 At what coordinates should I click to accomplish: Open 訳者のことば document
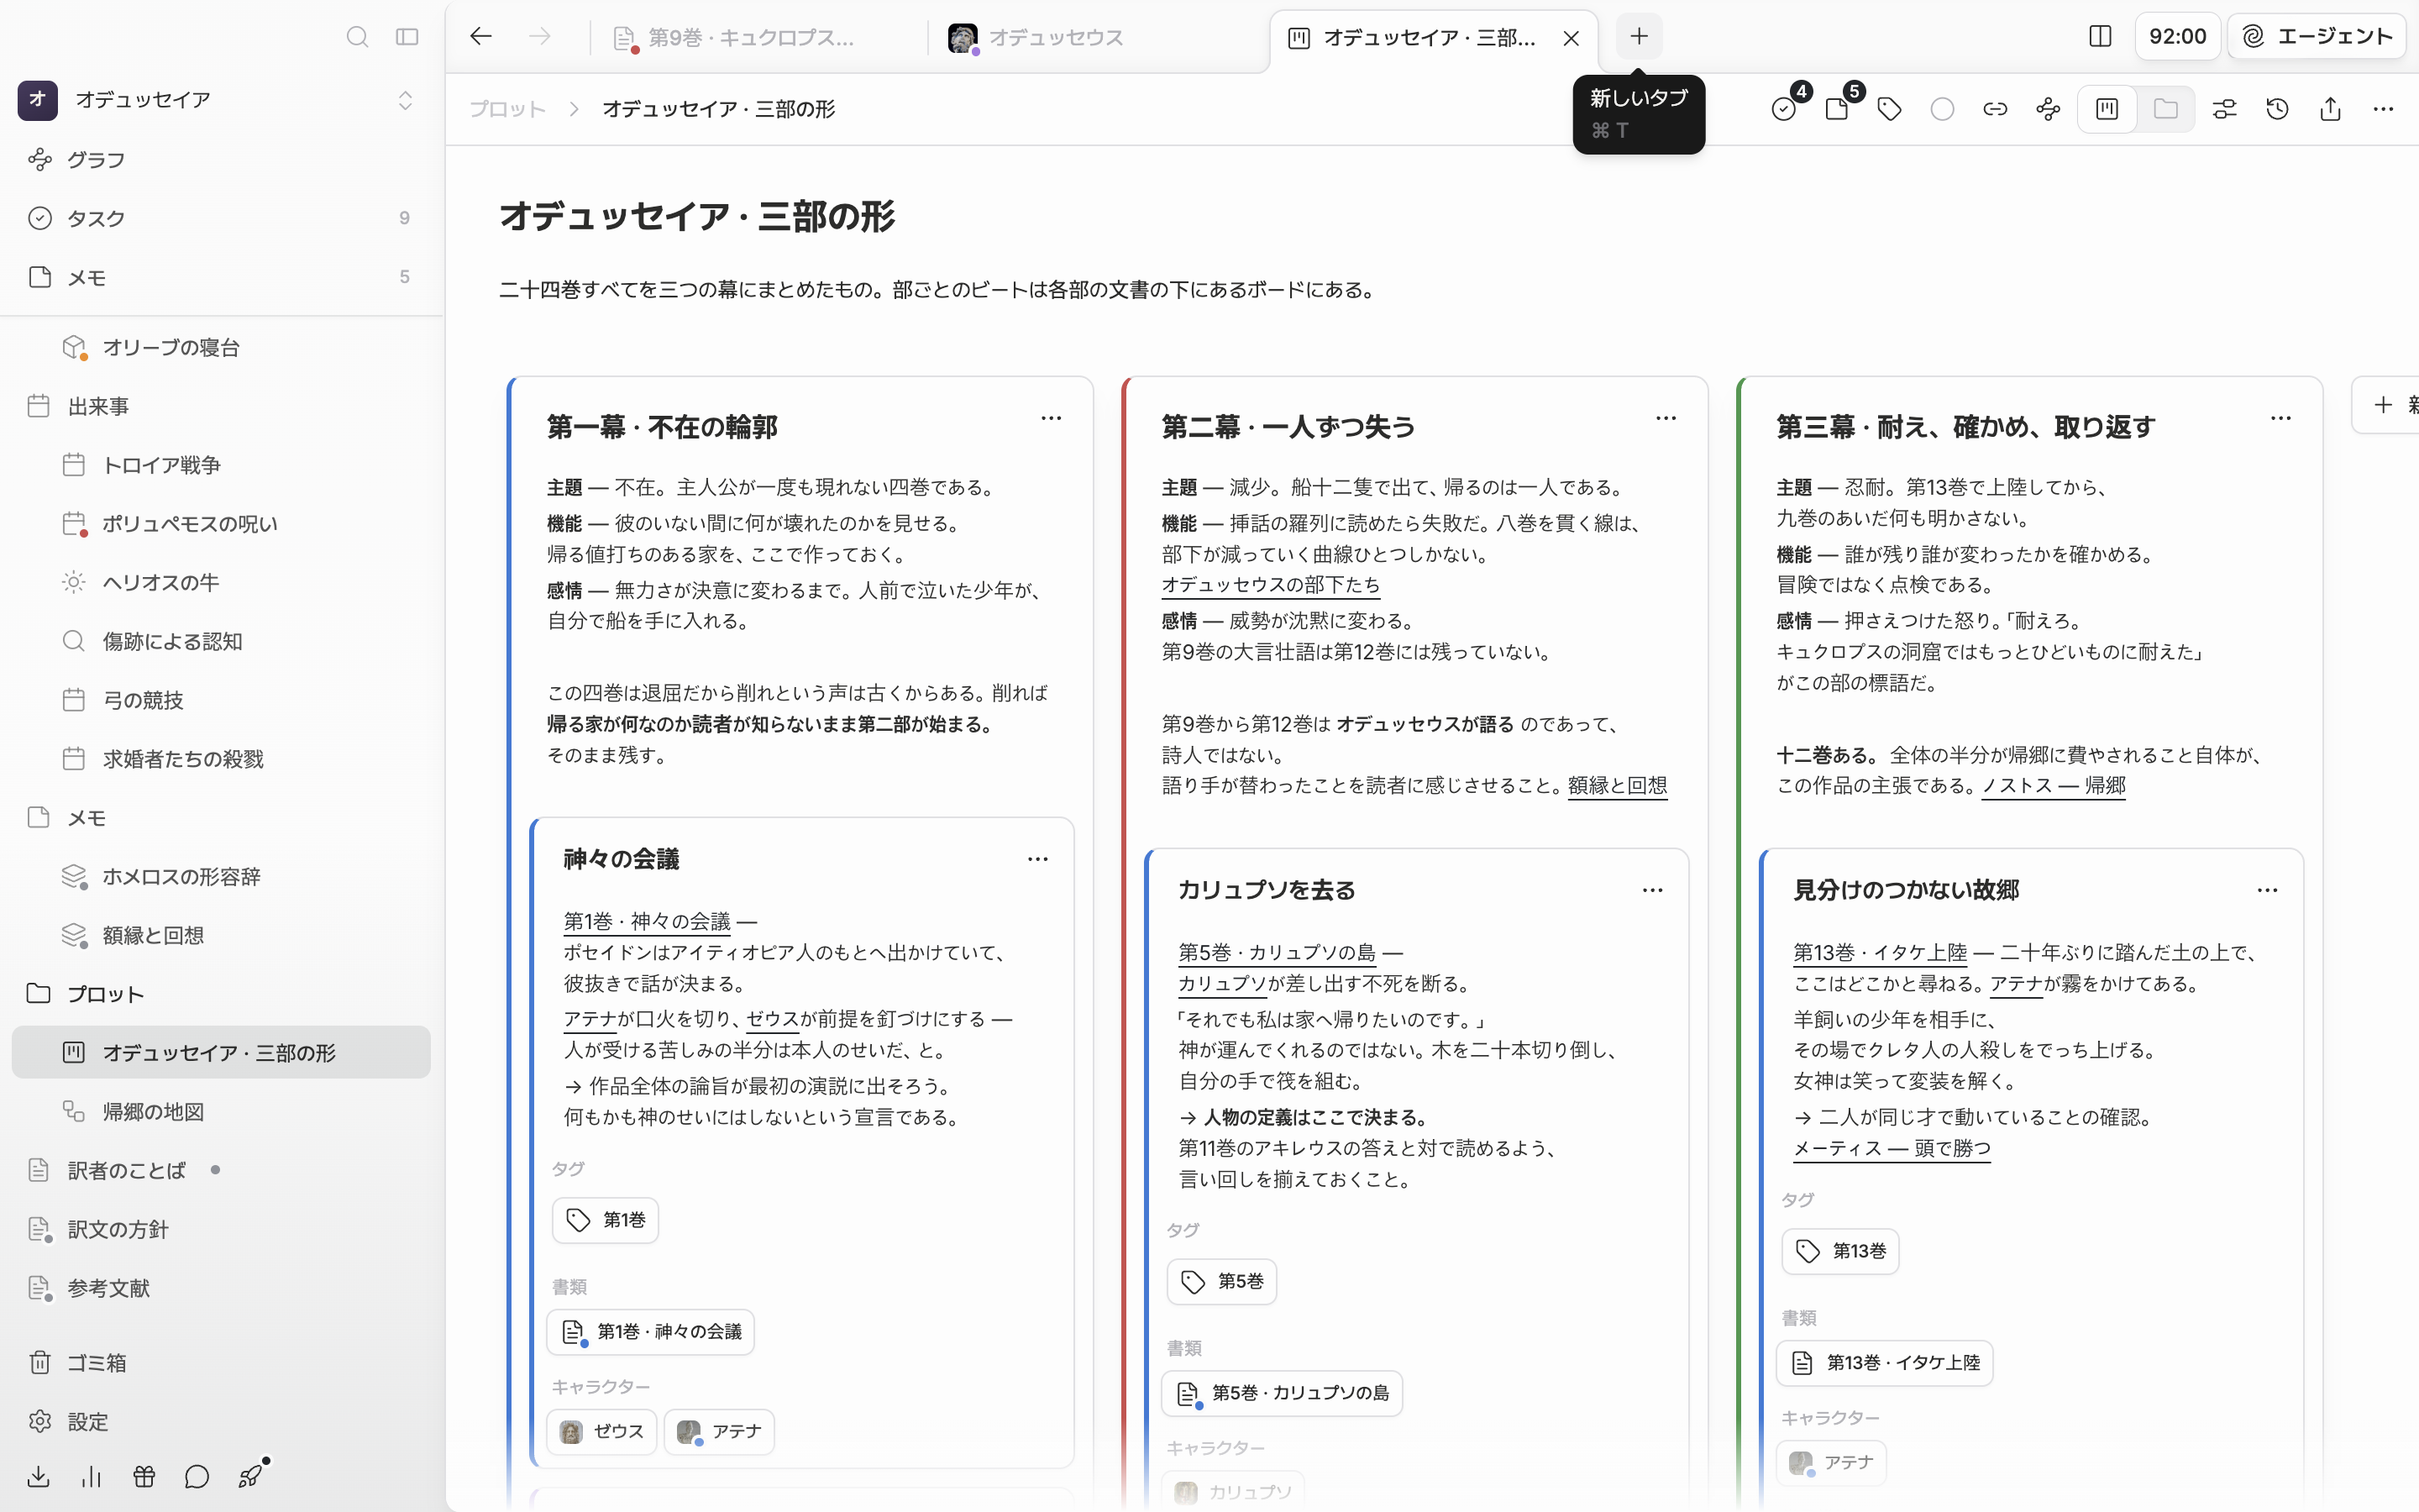click(x=221, y=1170)
